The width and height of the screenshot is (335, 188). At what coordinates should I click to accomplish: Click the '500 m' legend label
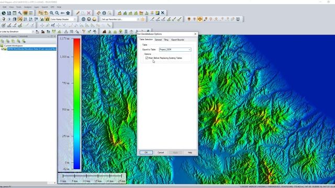65,110
